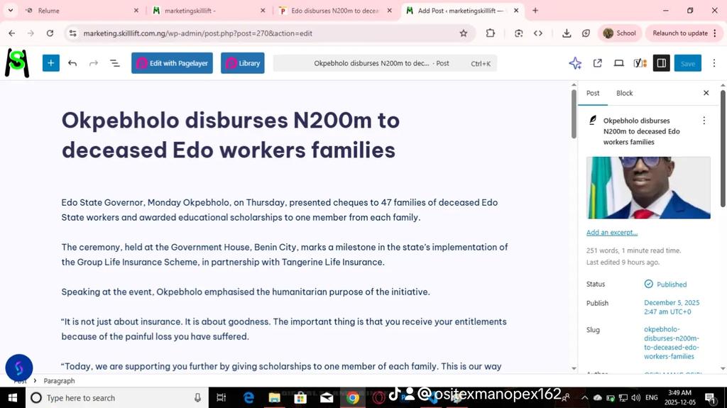Open the Pagelayer Library
Viewport: 727px width, 408px height.
click(x=243, y=63)
